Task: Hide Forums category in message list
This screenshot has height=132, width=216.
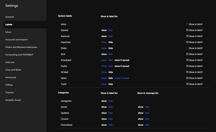Action: pos(147,119)
